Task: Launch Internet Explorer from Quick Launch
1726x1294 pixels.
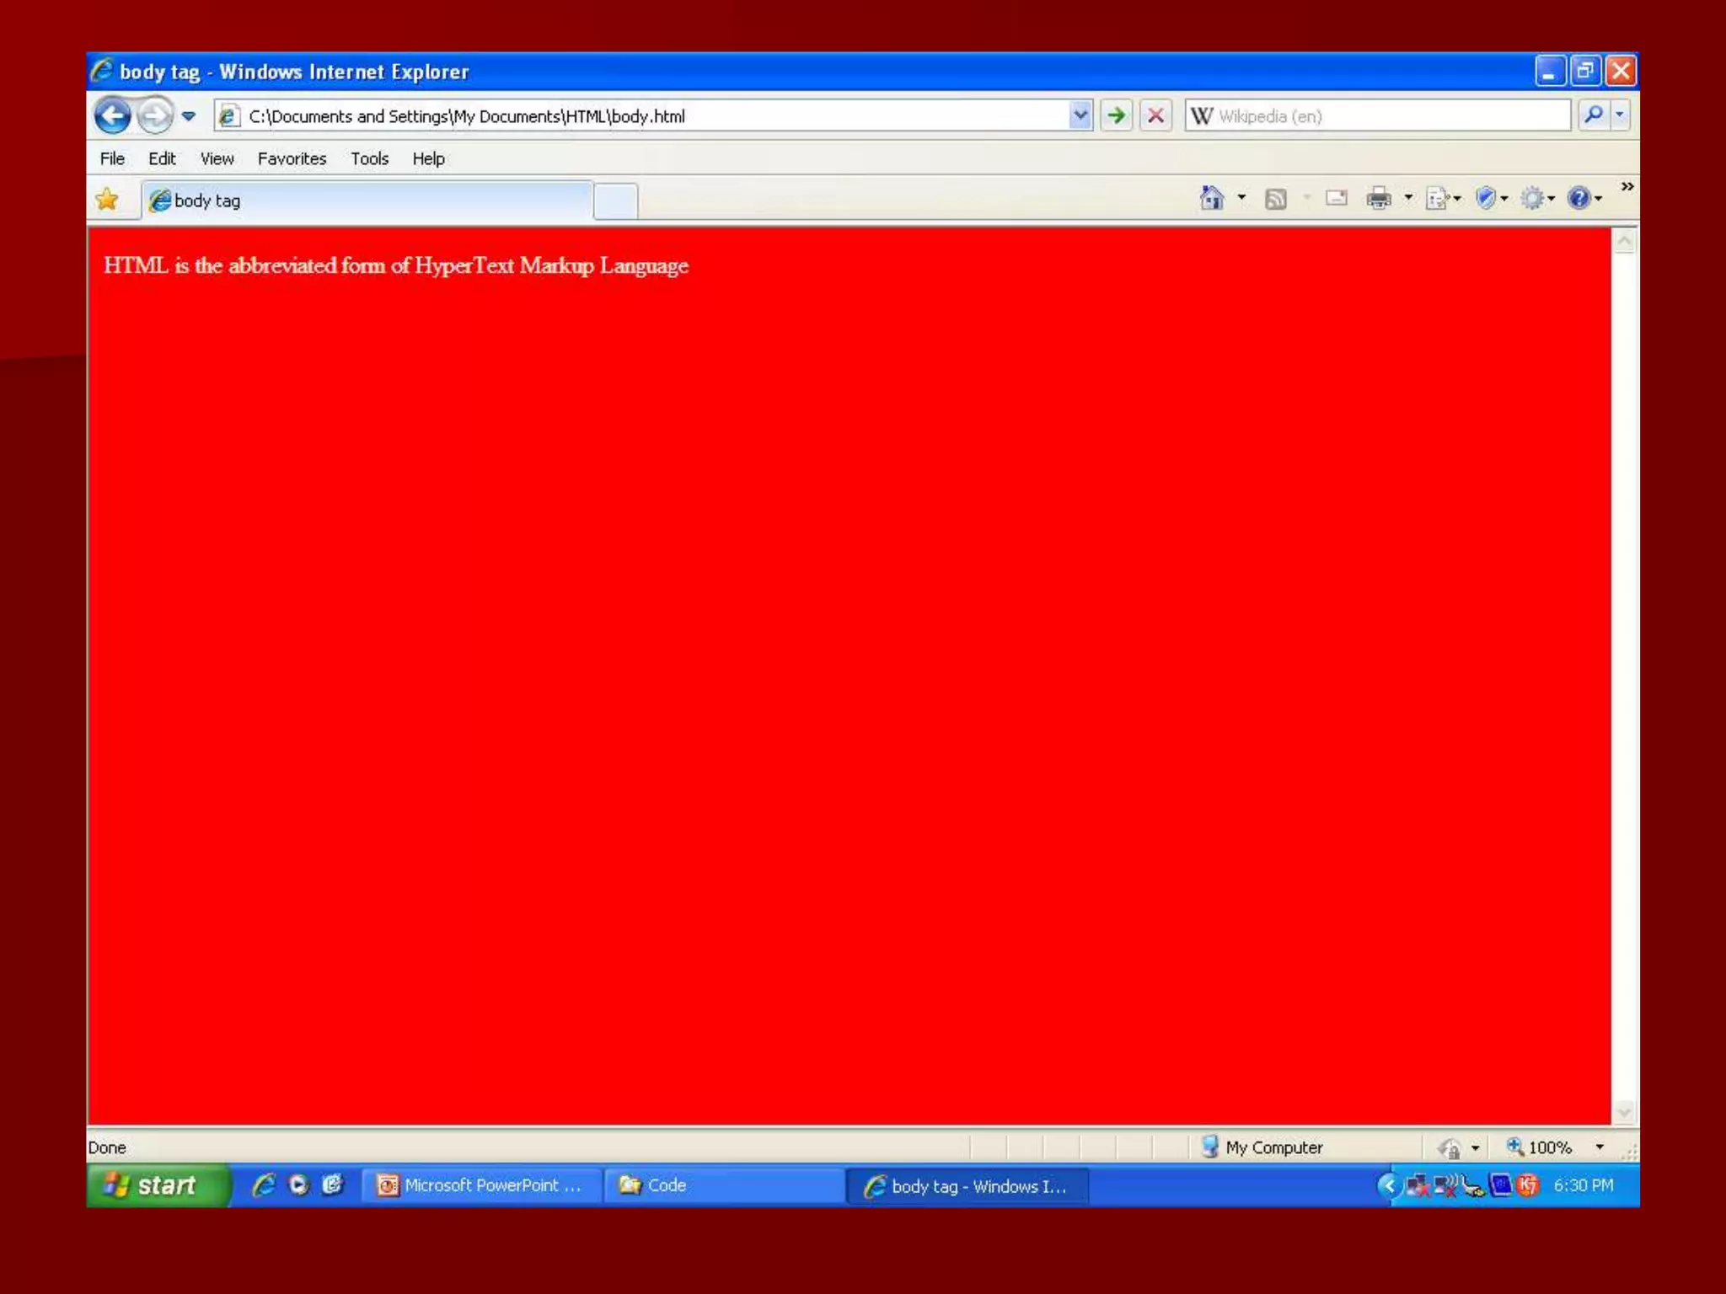Action: [263, 1185]
